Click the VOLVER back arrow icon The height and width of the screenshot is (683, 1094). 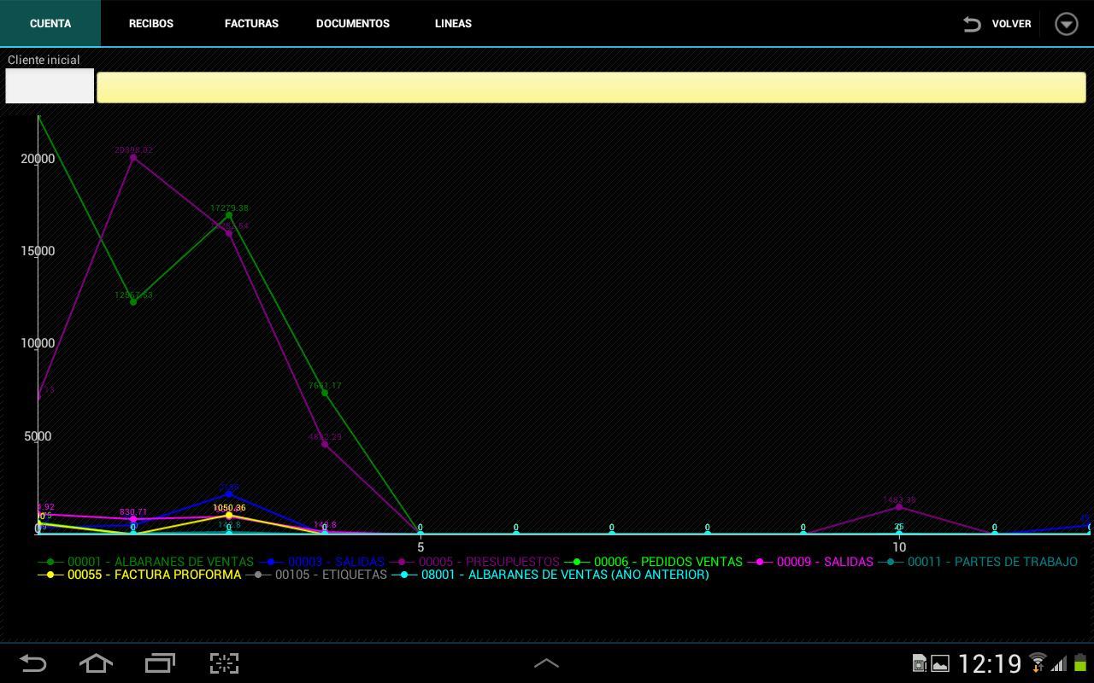click(x=972, y=24)
